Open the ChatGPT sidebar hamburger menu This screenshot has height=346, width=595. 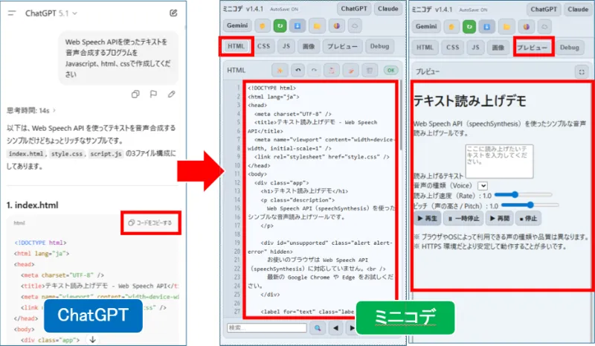click(10, 13)
